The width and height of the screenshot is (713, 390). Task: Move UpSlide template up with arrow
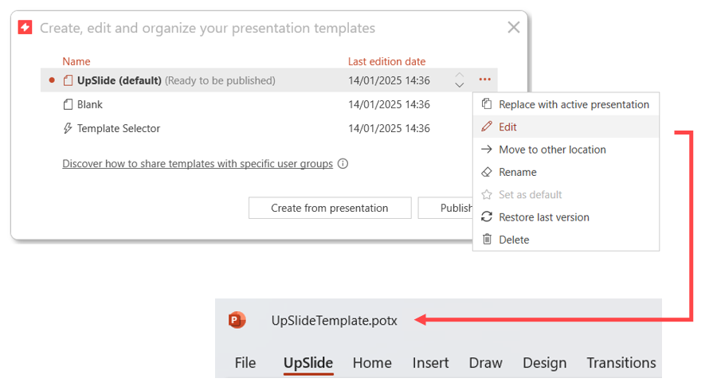[460, 76]
